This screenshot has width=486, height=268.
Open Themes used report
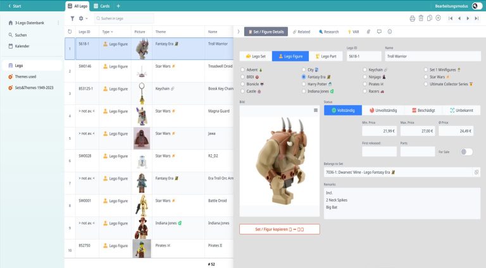[x=22, y=76]
